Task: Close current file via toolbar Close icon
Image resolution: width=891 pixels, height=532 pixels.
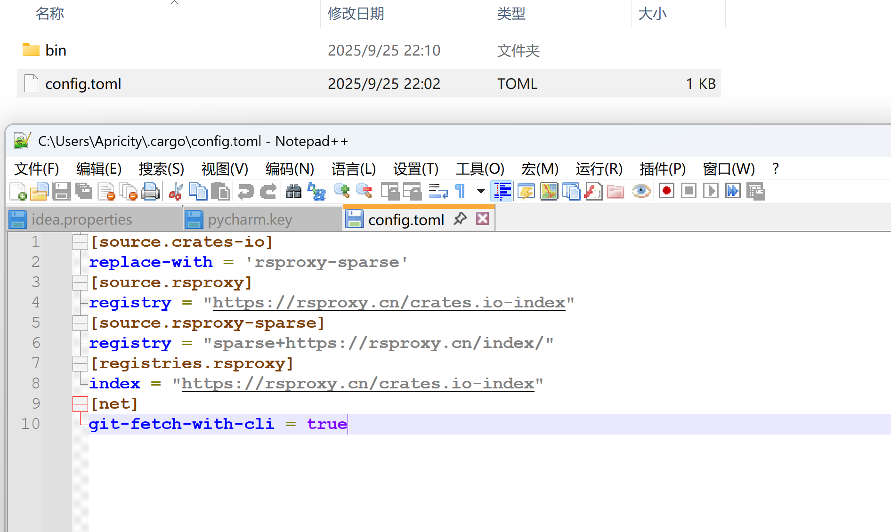Action: [106, 191]
